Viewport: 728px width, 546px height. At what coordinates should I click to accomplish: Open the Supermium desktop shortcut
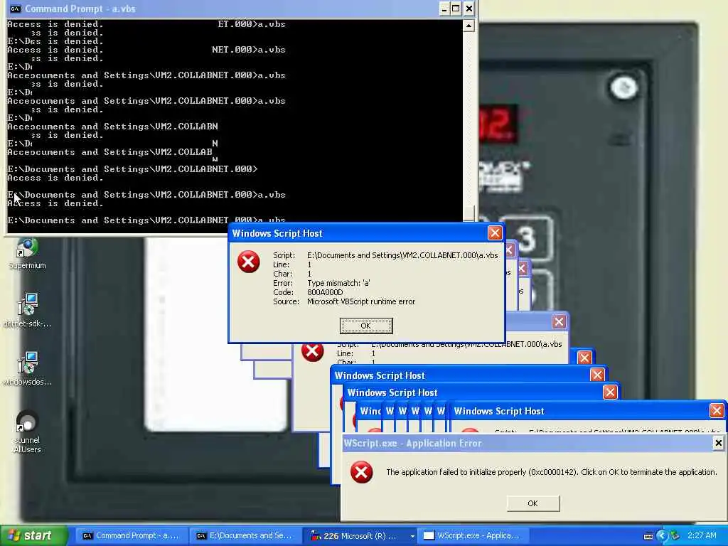point(27,254)
